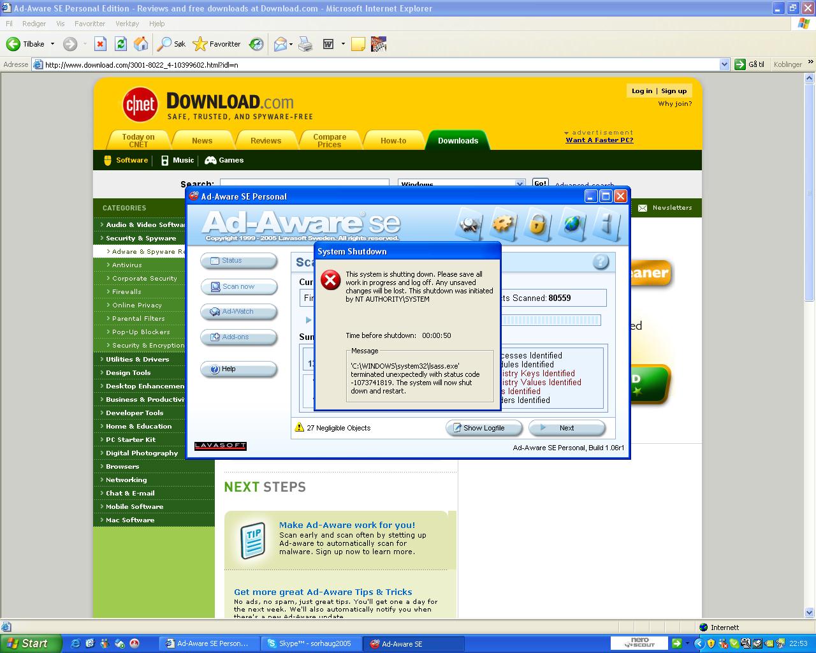Click the Add-ons button in Ad-Aware
Screen dimensions: 816x653
(x=239, y=337)
